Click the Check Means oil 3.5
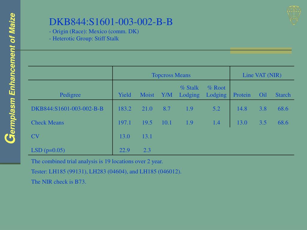 (x=263, y=122)
